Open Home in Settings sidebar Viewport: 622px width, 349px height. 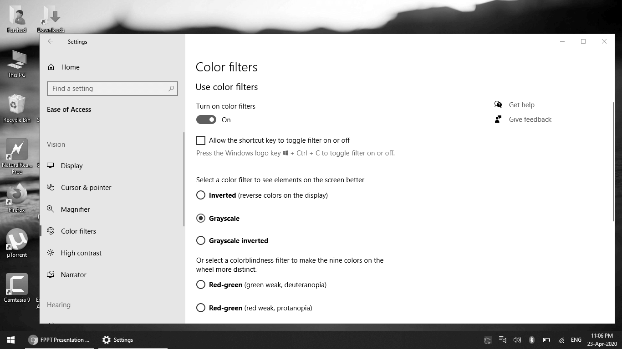pyautogui.click(x=70, y=67)
